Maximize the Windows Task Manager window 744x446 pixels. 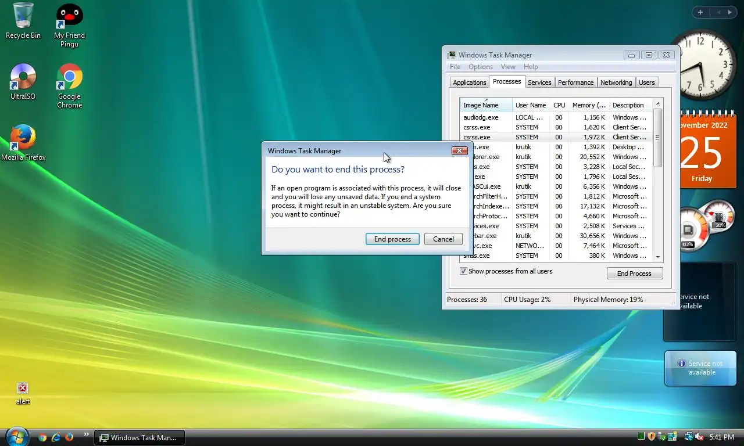[649, 55]
